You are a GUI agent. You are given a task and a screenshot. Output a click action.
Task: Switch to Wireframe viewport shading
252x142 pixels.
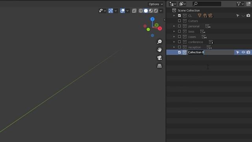pyautogui.click(x=141, y=11)
